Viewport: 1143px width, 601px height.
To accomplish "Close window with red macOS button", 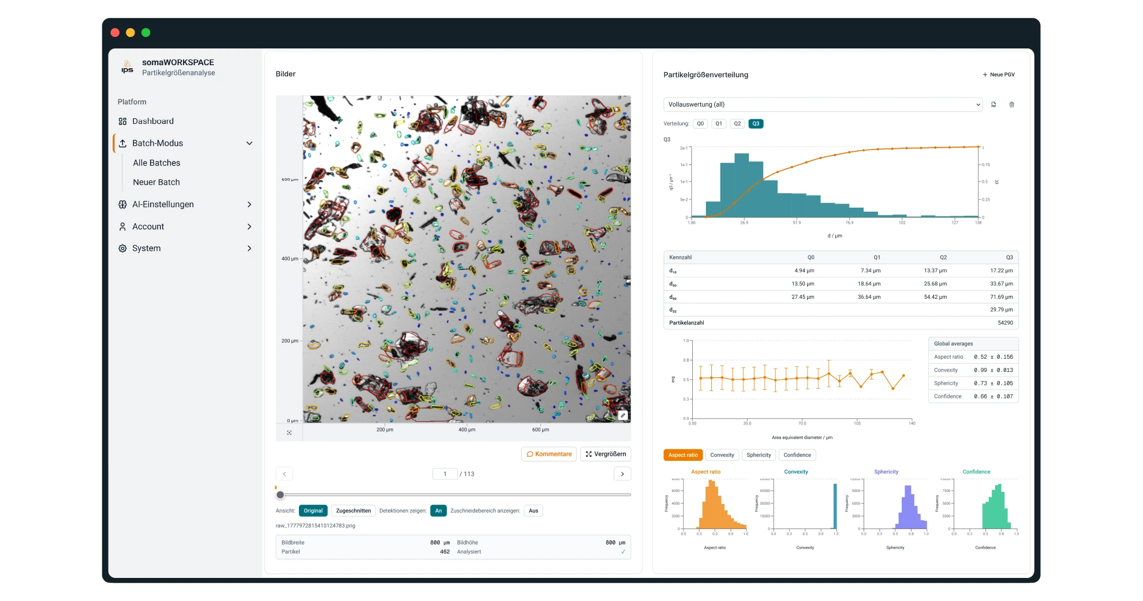I will click(x=115, y=33).
